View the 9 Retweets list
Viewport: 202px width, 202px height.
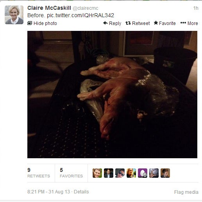(x=39, y=173)
